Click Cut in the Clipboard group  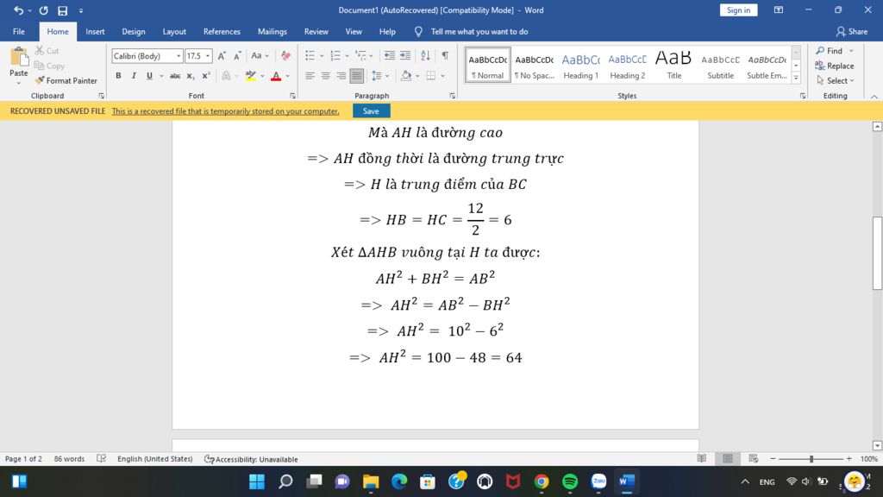click(x=47, y=51)
